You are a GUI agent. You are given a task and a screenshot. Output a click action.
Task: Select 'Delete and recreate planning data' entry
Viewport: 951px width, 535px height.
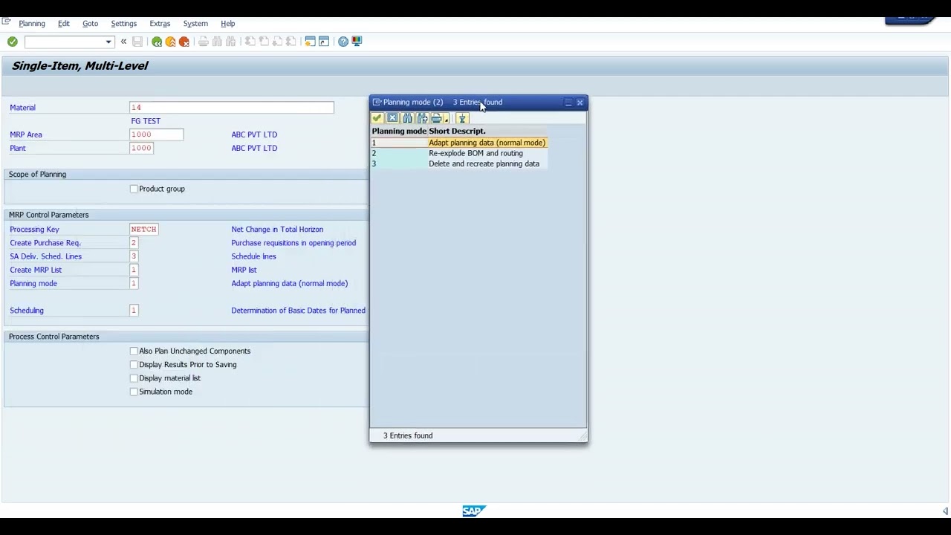(x=484, y=163)
